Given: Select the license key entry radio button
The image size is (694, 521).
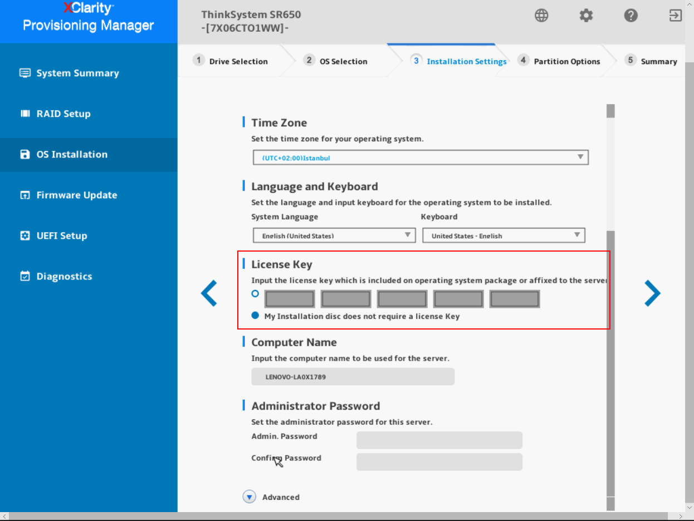Looking at the screenshot, I should [x=255, y=293].
